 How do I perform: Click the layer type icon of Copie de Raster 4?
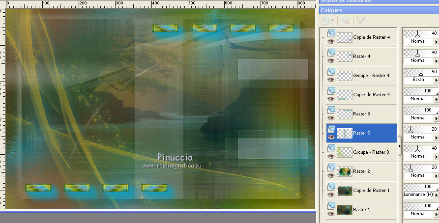331,33
